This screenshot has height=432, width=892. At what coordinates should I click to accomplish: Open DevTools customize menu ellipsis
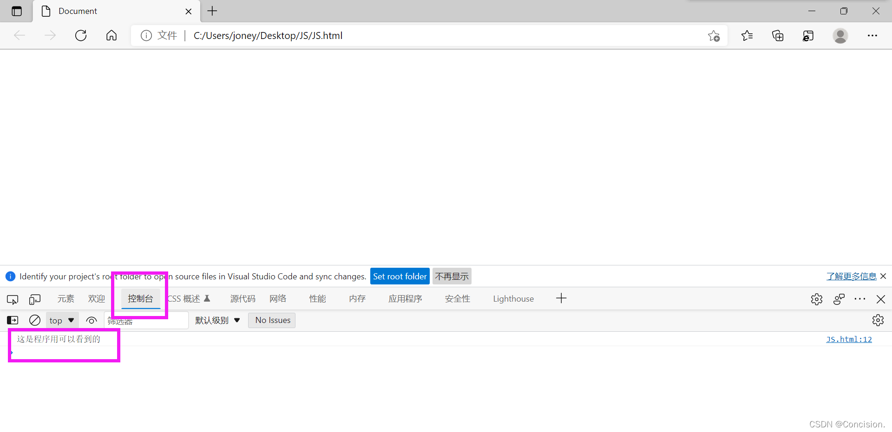(860, 299)
